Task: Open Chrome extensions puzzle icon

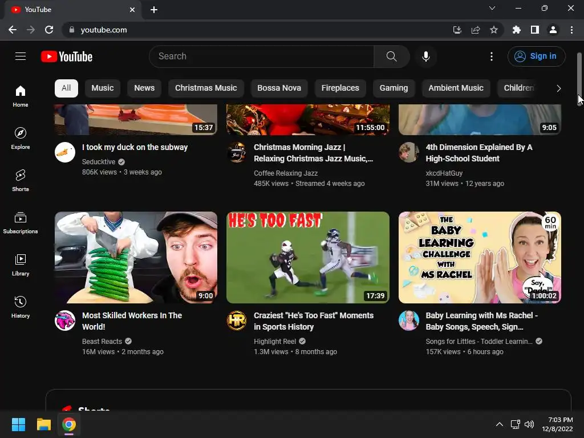Action: pyautogui.click(x=517, y=30)
